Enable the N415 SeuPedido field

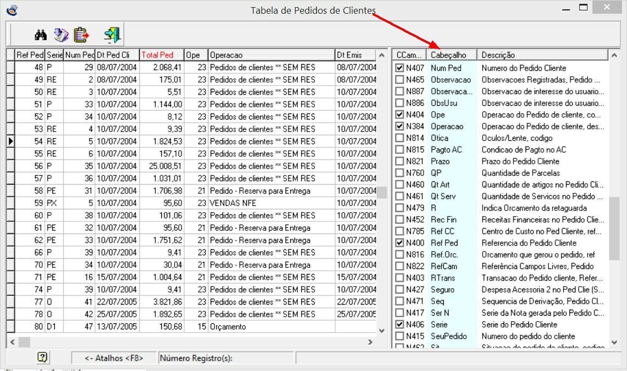coord(399,336)
